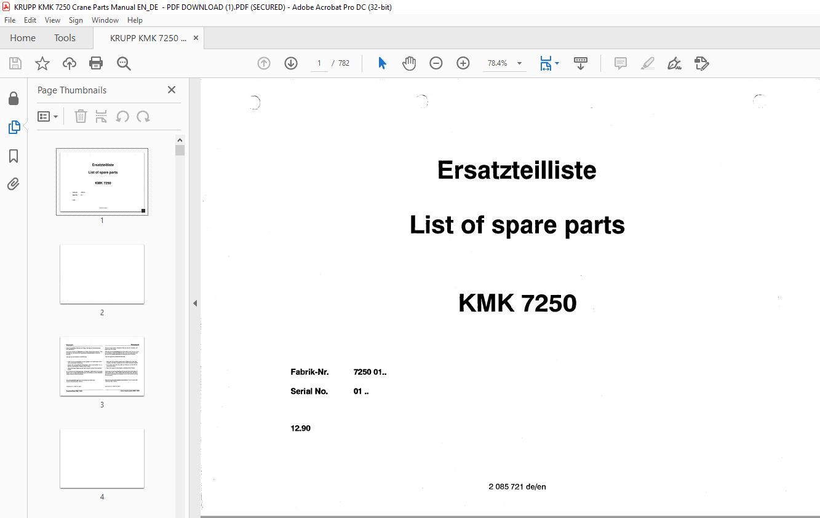Screen dimensions: 820x518
Task: Activate the Hand pan tool
Action: pos(409,63)
